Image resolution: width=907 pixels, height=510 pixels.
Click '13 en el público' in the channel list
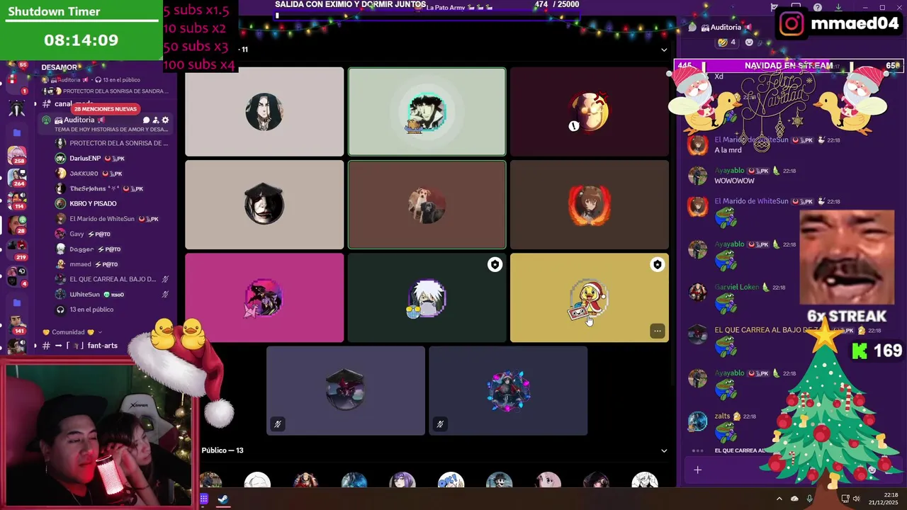click(x=91, y=310)
